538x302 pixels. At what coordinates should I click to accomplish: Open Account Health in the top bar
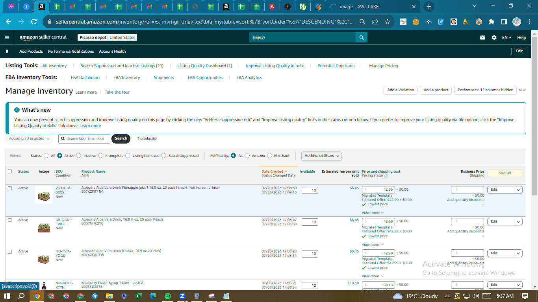(x=112, y=52)
